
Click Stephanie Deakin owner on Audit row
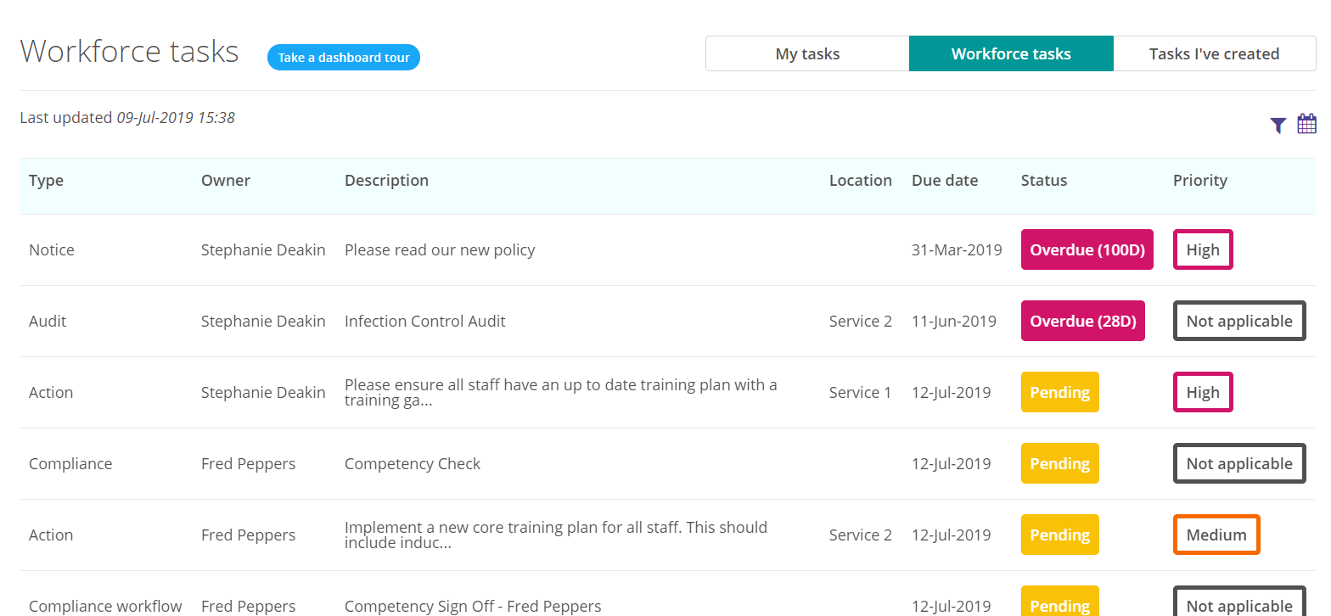tap(263, 321)
